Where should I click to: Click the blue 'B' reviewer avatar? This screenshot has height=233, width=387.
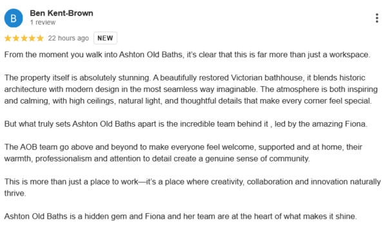(14, 18)
